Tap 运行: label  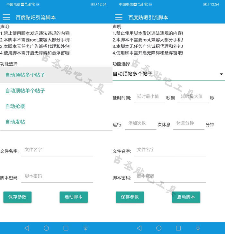tap(118, 125)
